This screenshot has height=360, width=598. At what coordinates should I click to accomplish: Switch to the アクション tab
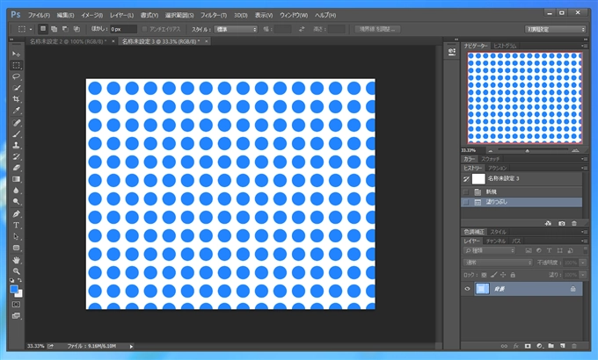click(498, 168)
